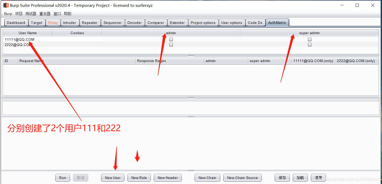
Task: Open the 项目 menu
Action: point(19,14)
